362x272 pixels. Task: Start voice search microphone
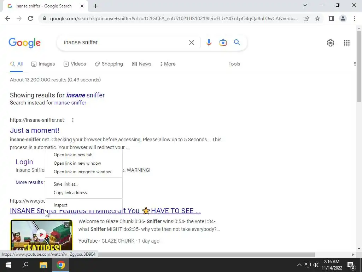(209, 42)
